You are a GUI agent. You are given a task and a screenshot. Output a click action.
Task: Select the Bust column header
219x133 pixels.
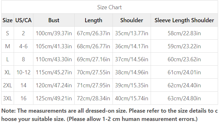[x=54, y=20]
